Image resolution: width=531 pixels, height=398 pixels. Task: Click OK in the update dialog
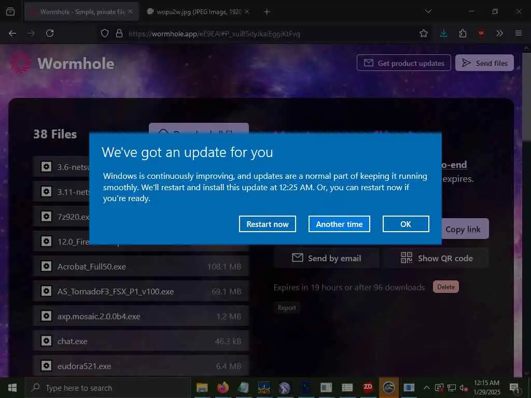click(x=406, y=224)
